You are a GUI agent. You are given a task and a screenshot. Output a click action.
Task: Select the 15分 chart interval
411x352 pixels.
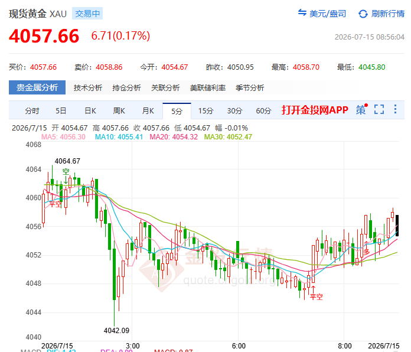[x=206, y=111]
